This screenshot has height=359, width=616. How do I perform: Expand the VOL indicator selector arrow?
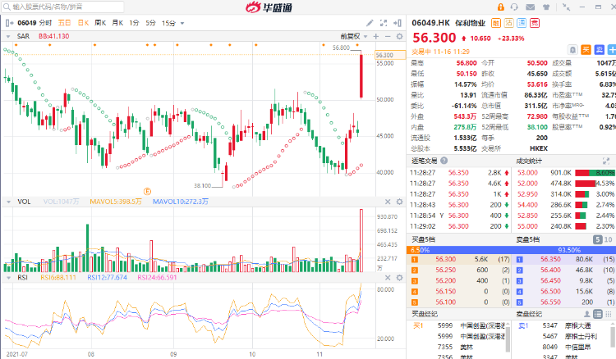[8, 202]
